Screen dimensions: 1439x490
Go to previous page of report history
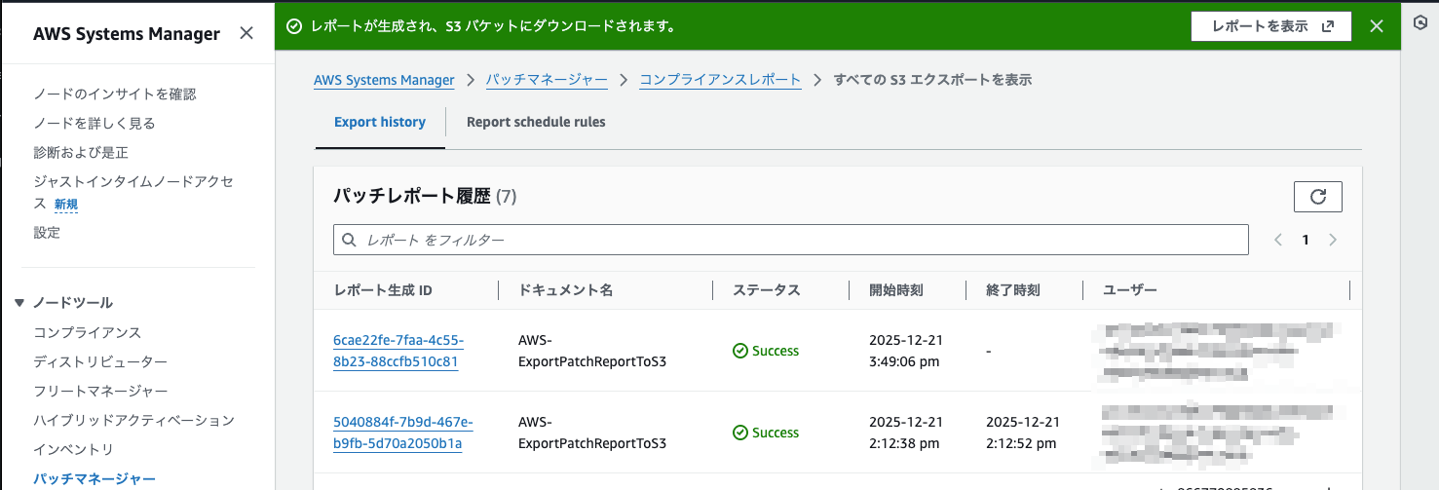pyautogui.click(x=1278, y=240)
